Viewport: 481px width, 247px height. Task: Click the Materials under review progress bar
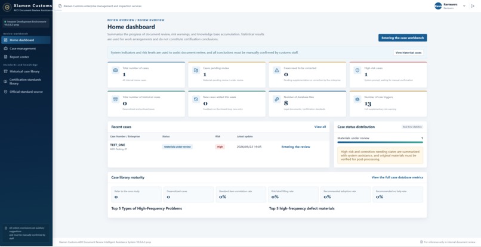(380, 142)
